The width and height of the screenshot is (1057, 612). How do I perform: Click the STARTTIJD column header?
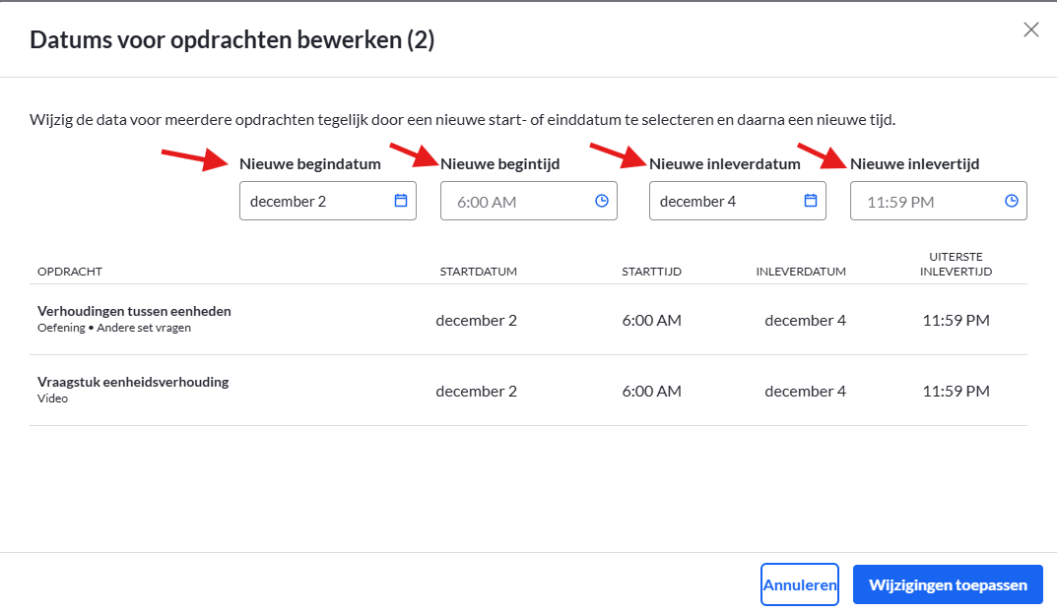point(651,272)
